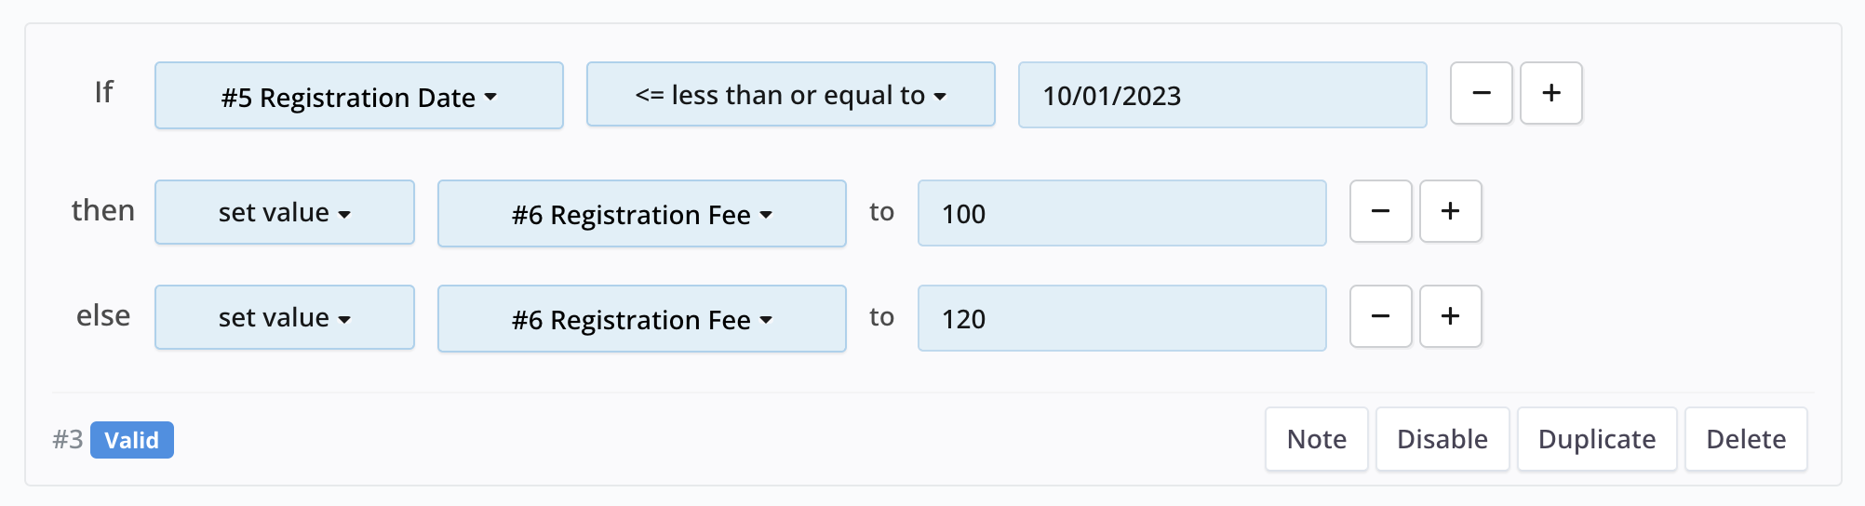This screenshot has width=1865, height=506.
Task: Open the #5 Registration Date field dropdown
Action: pyautogui.click(x=359, y=96)
